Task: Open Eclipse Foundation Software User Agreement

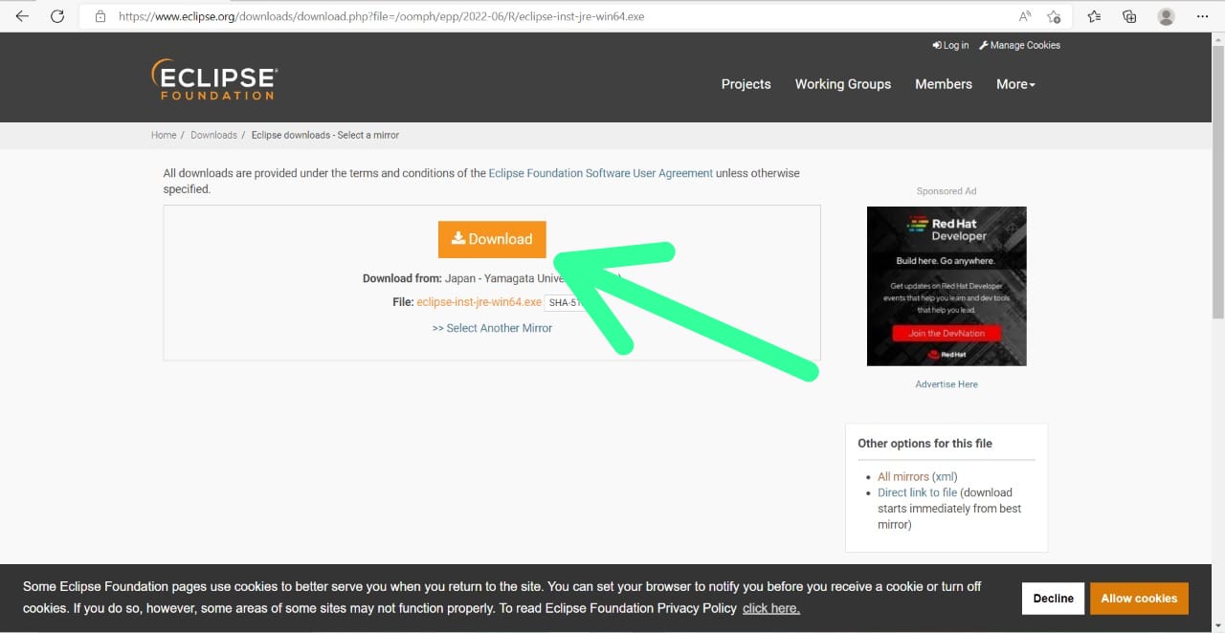Action: click(x=600, y=173)
